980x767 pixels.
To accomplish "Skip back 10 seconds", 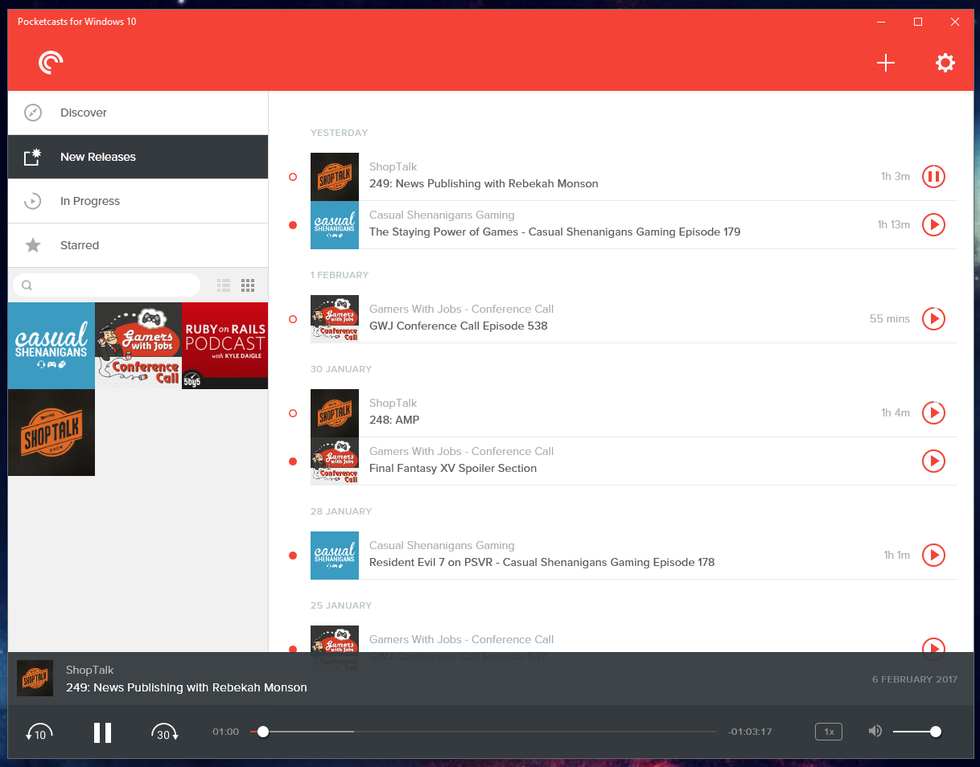I will [39, 732].
